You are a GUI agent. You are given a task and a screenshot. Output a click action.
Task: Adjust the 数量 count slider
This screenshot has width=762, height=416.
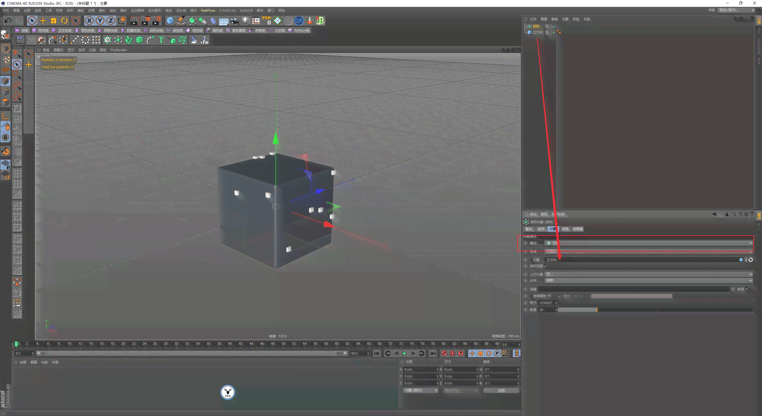pyautogui.click(x=655, y=310)
